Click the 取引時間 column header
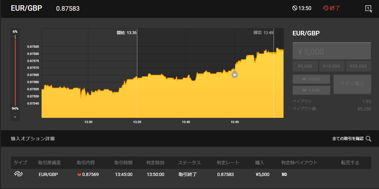The image size is (379, 189). (x=123, y=162)
